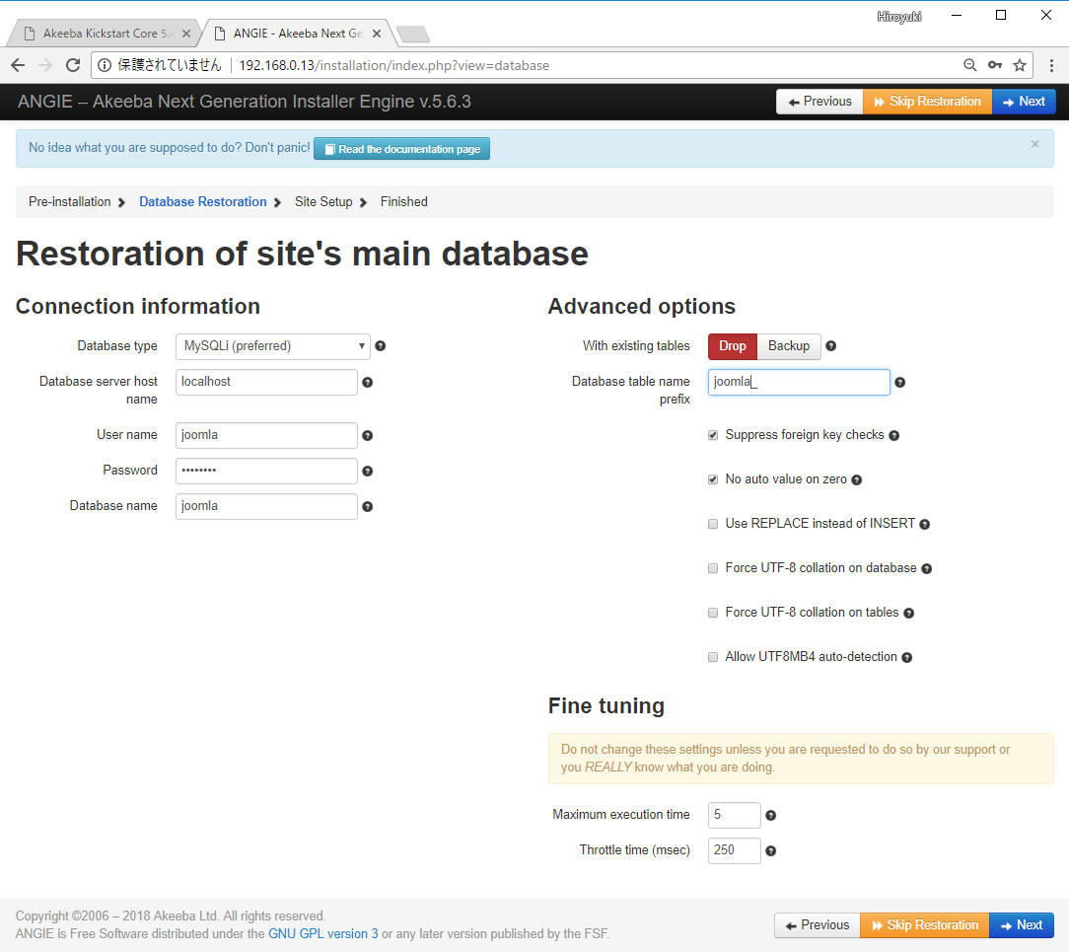Bookmark this page with the star icon
Screen dimensions: 1069x952
pyautogui.click(x=1020, y=65)
